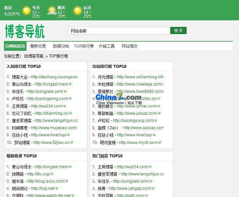Go to the 数据归档 menu item
This screenshot has width=239, height=197.
(x=61, y=46)
